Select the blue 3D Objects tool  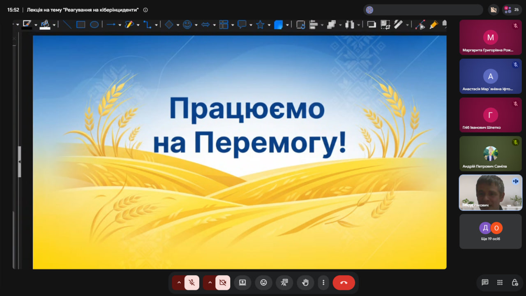[279, 25]
